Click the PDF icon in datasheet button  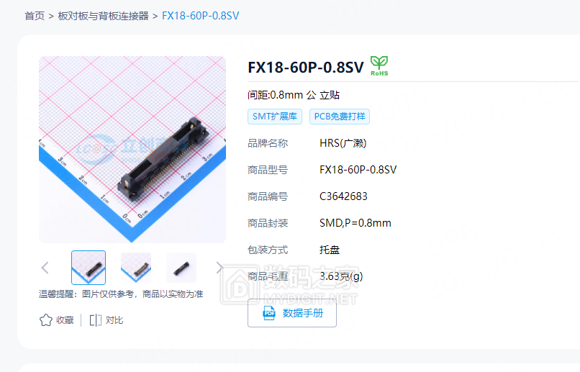(x=269, y=313)
